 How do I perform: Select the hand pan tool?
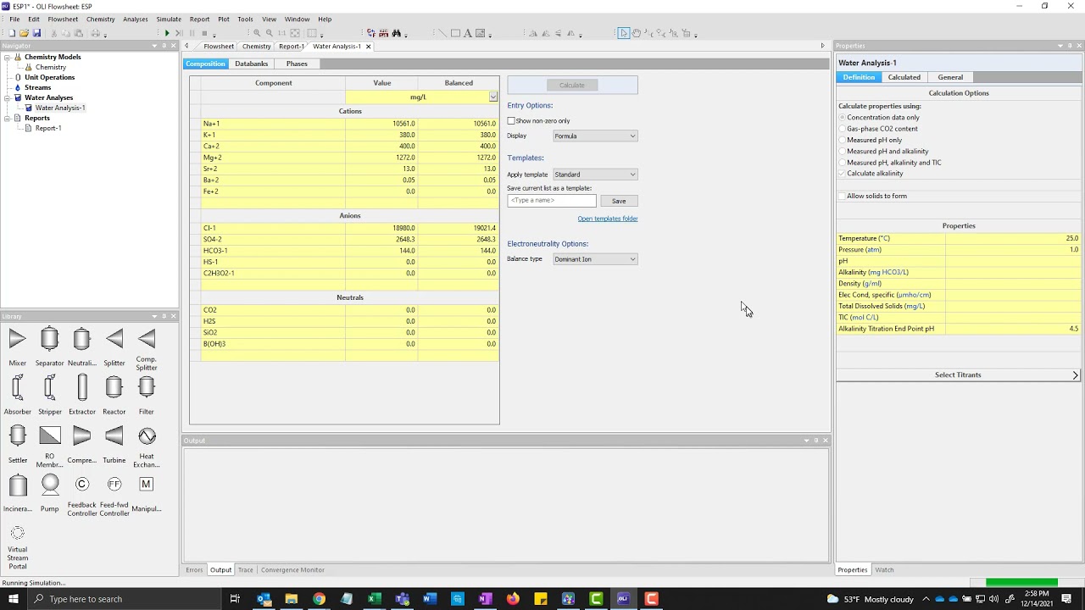click(637, 33)
